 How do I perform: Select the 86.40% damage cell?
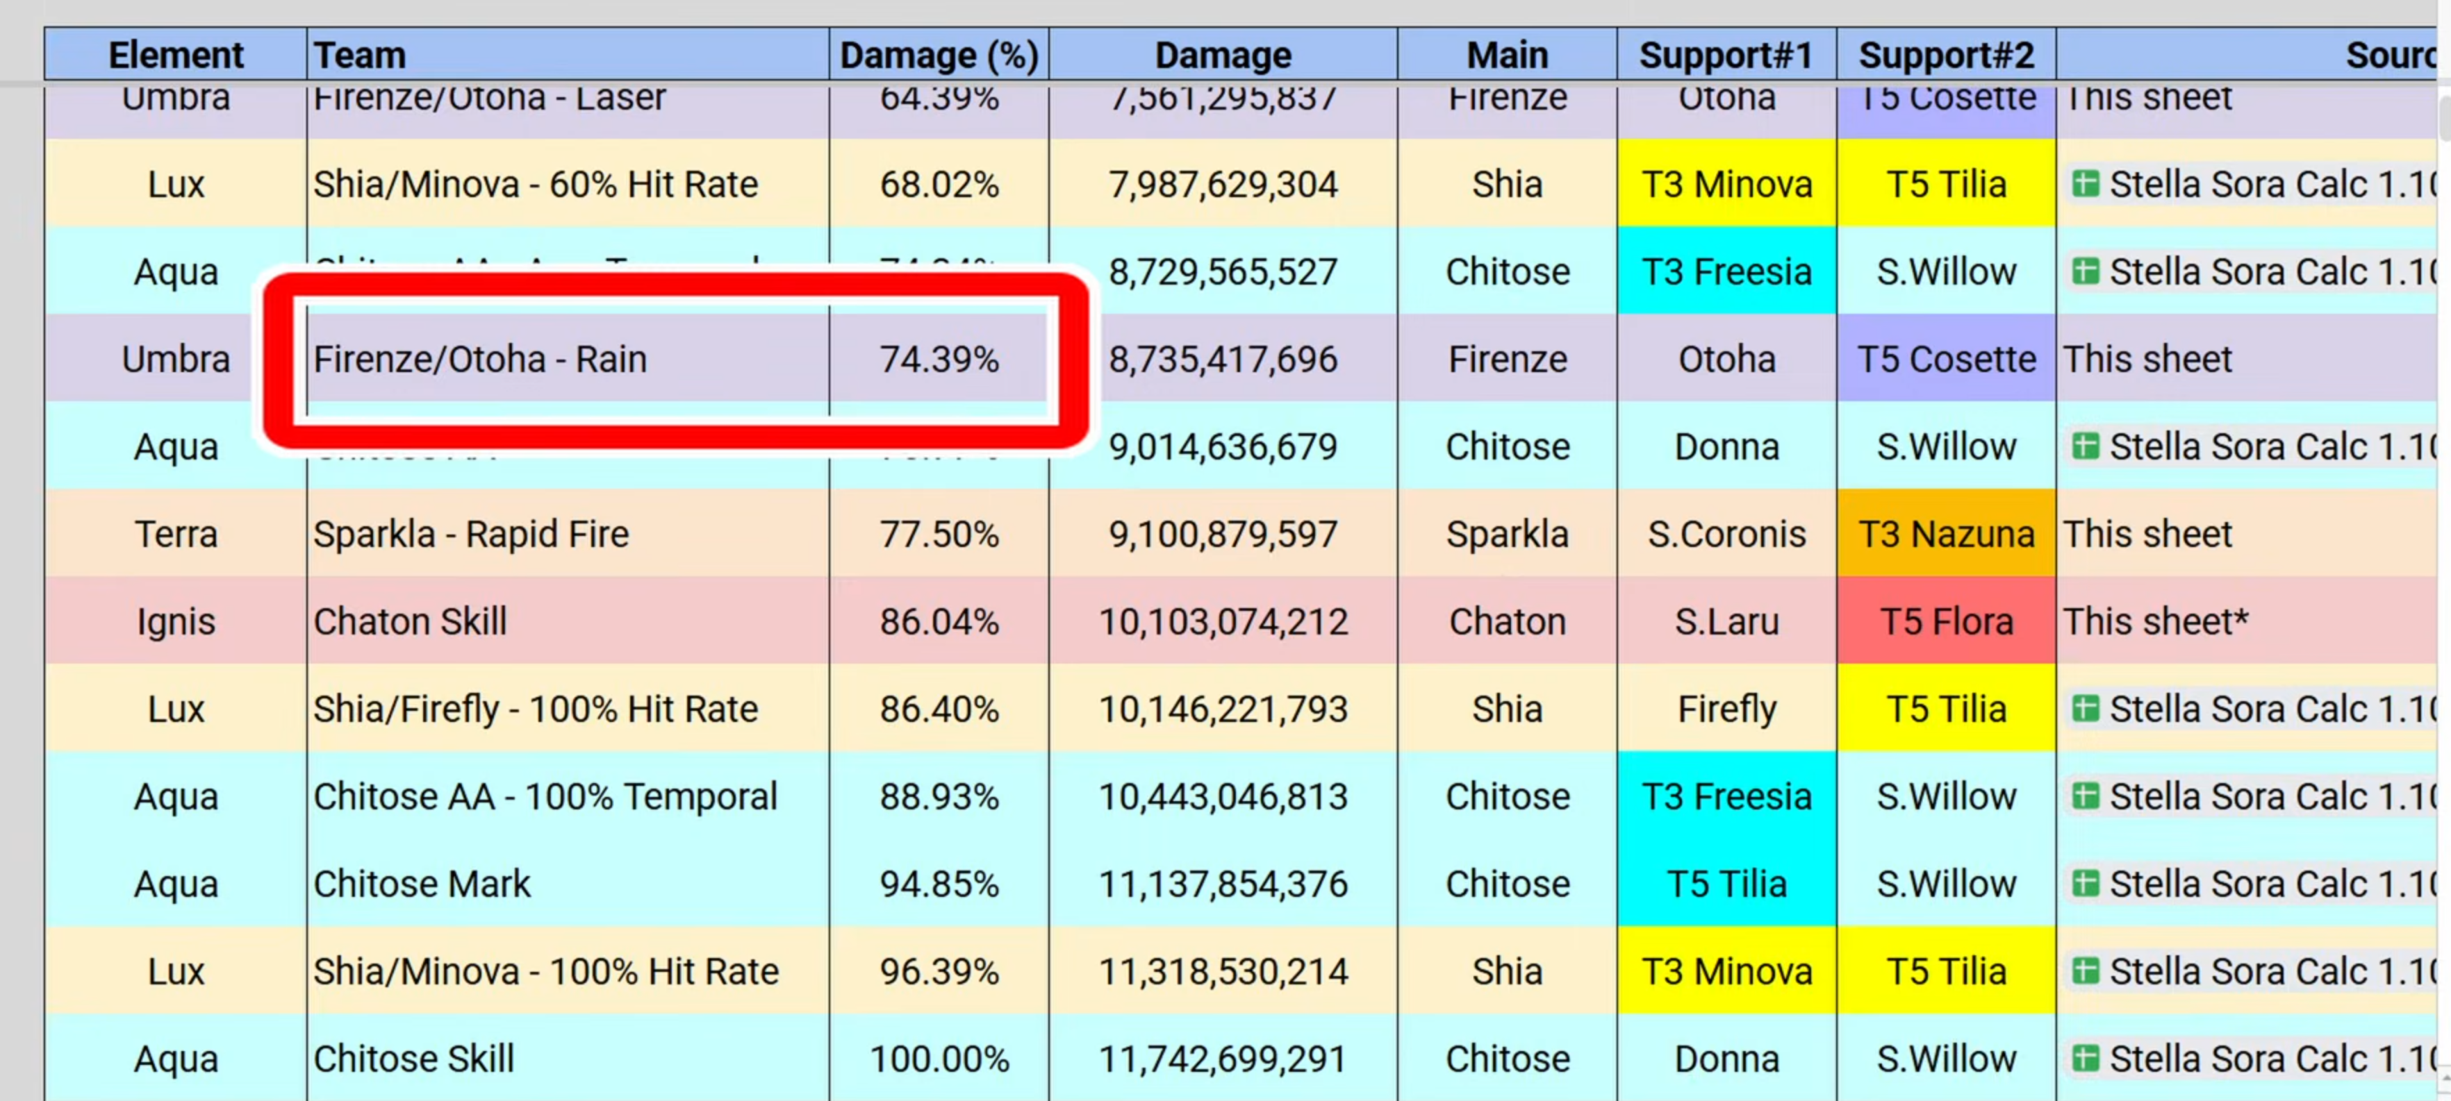coord(939,709)
